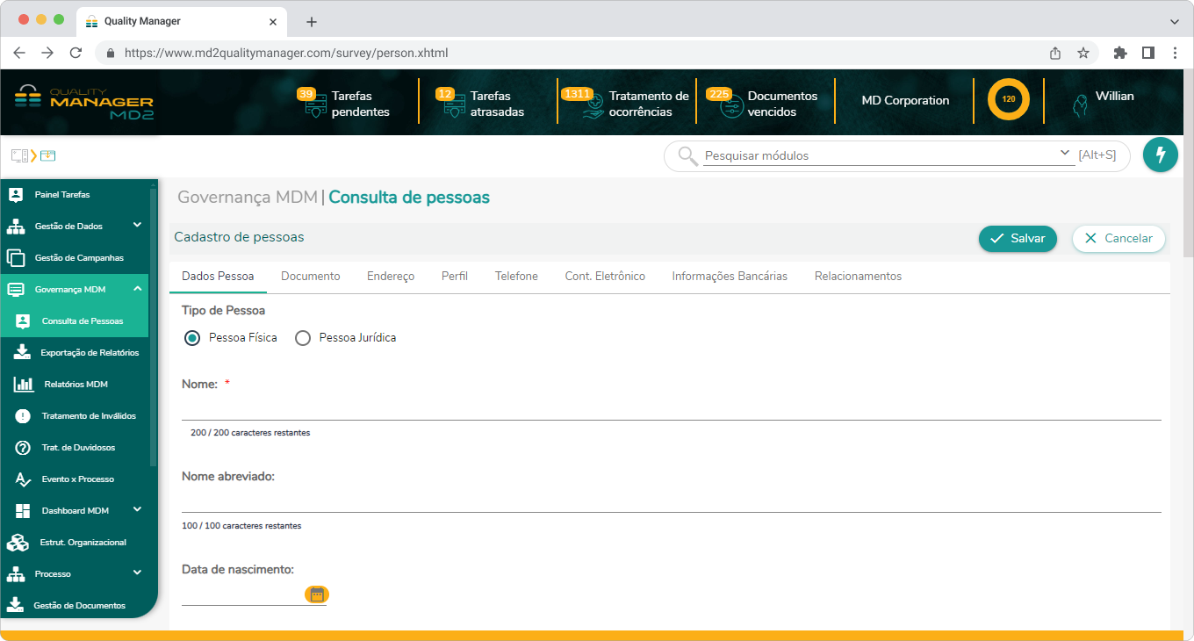The image size is (1194, 641).
Task: Collapse the Governança MDM menu
Action: [137, 289]
